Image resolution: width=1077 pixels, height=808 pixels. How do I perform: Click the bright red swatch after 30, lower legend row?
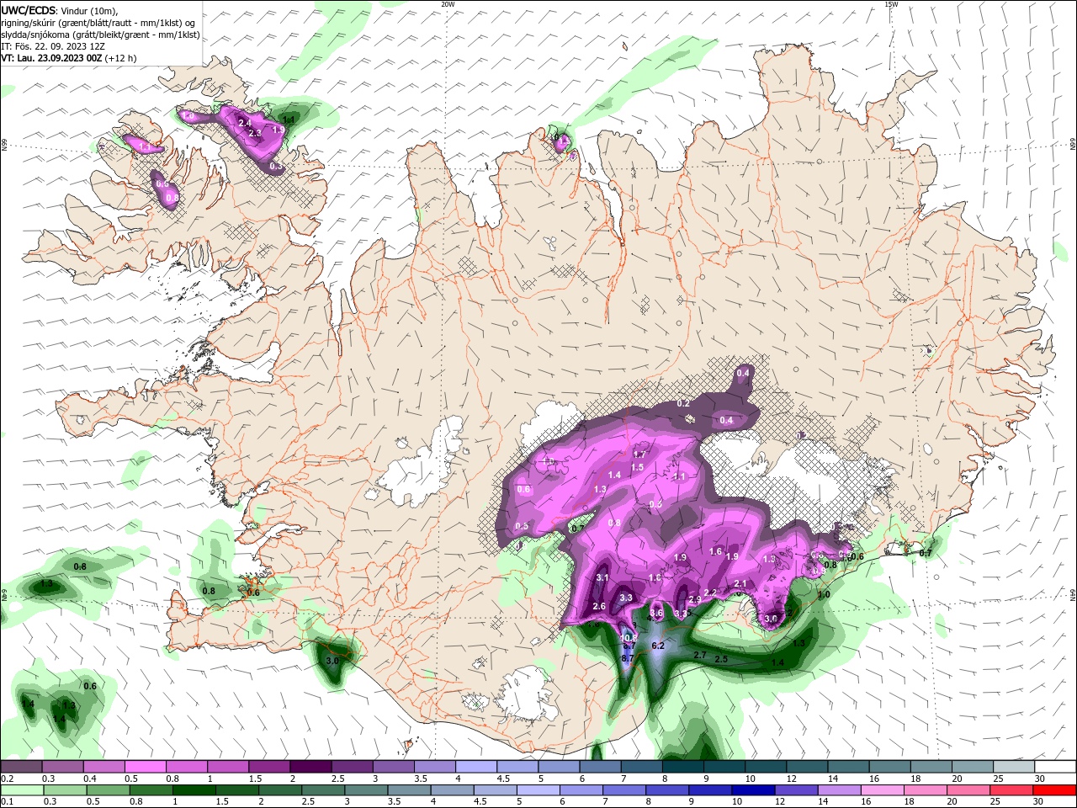click(1055, 789)
